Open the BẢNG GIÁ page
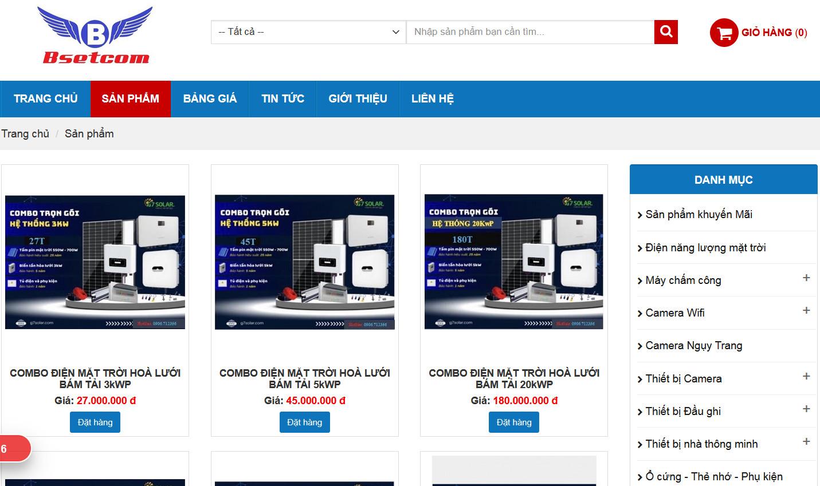The width and height of the screenshot is (820, 486). coord(209,98)
